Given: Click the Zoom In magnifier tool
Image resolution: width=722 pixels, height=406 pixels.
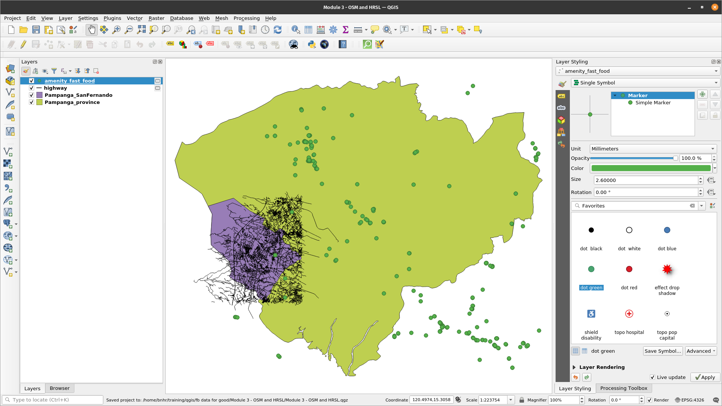Looking at the screenshot, I should 116,30.
